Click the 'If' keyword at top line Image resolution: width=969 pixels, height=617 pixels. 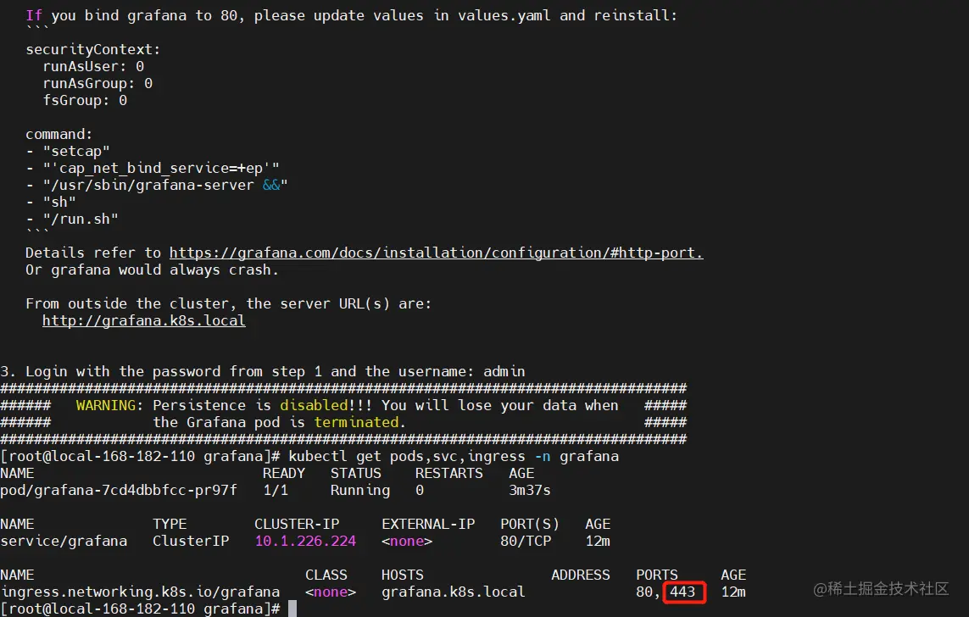tap(34, 15)
